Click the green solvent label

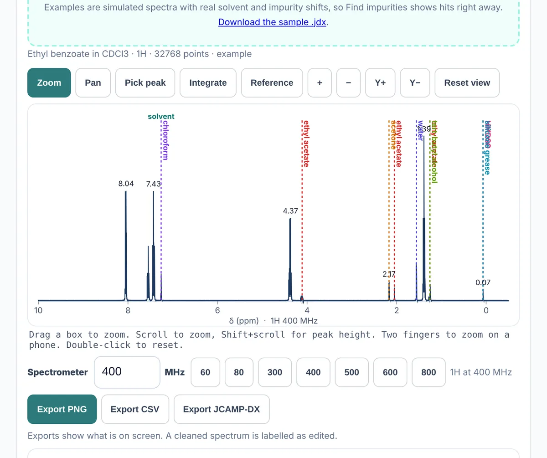click(161, 116)
